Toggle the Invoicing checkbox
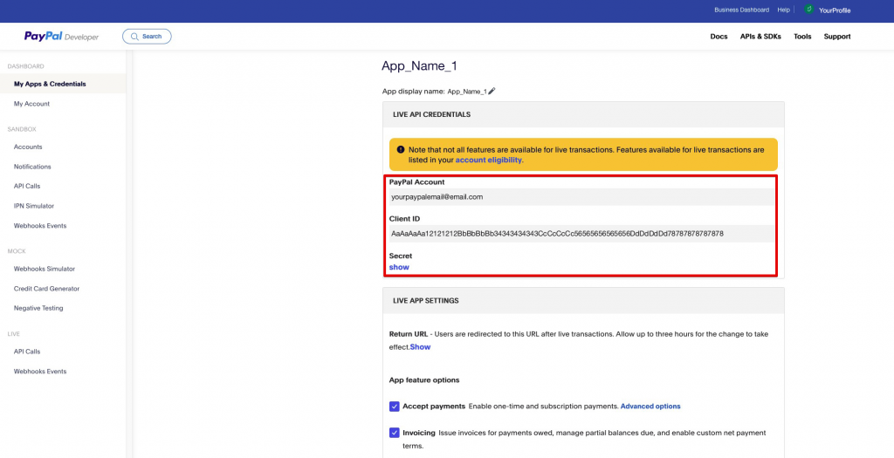This screenshot has width=894, height=458. 395,433
